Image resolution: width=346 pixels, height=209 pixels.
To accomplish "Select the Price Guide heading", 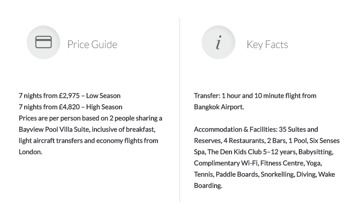I will click(92, 44).
